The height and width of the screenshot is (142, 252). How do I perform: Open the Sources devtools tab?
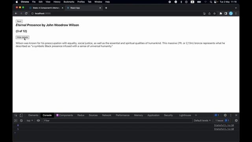point(93,115)
